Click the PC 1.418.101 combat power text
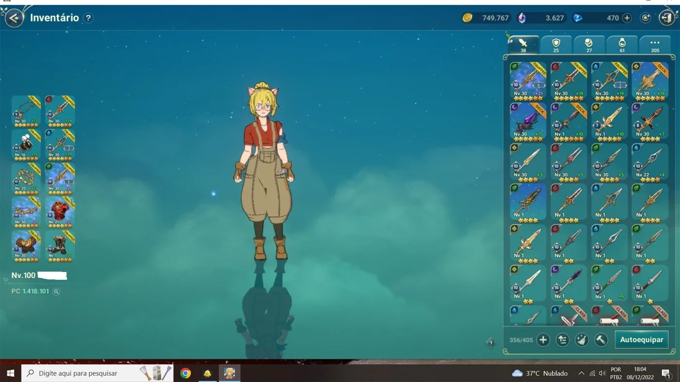Viewport: 680px width, 382px height. (30, 292)
